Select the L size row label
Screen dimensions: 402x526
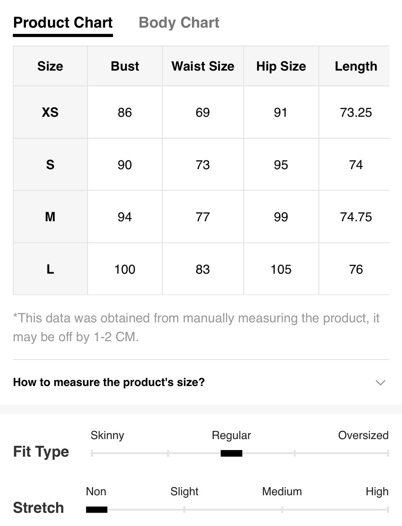coord(50,269)
